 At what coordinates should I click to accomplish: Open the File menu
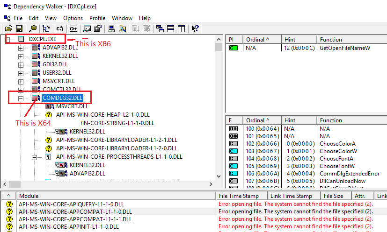(18, 18)
